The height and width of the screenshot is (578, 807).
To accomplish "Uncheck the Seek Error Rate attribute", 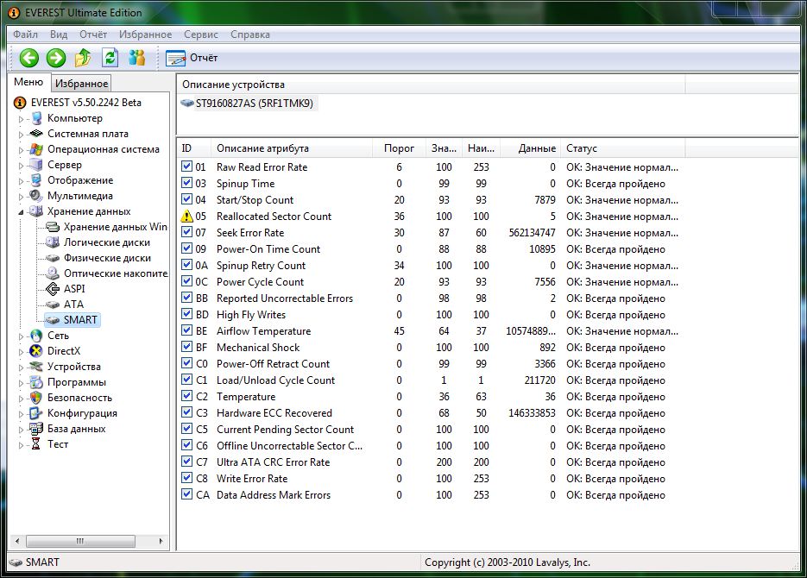I will click(186, 232).
